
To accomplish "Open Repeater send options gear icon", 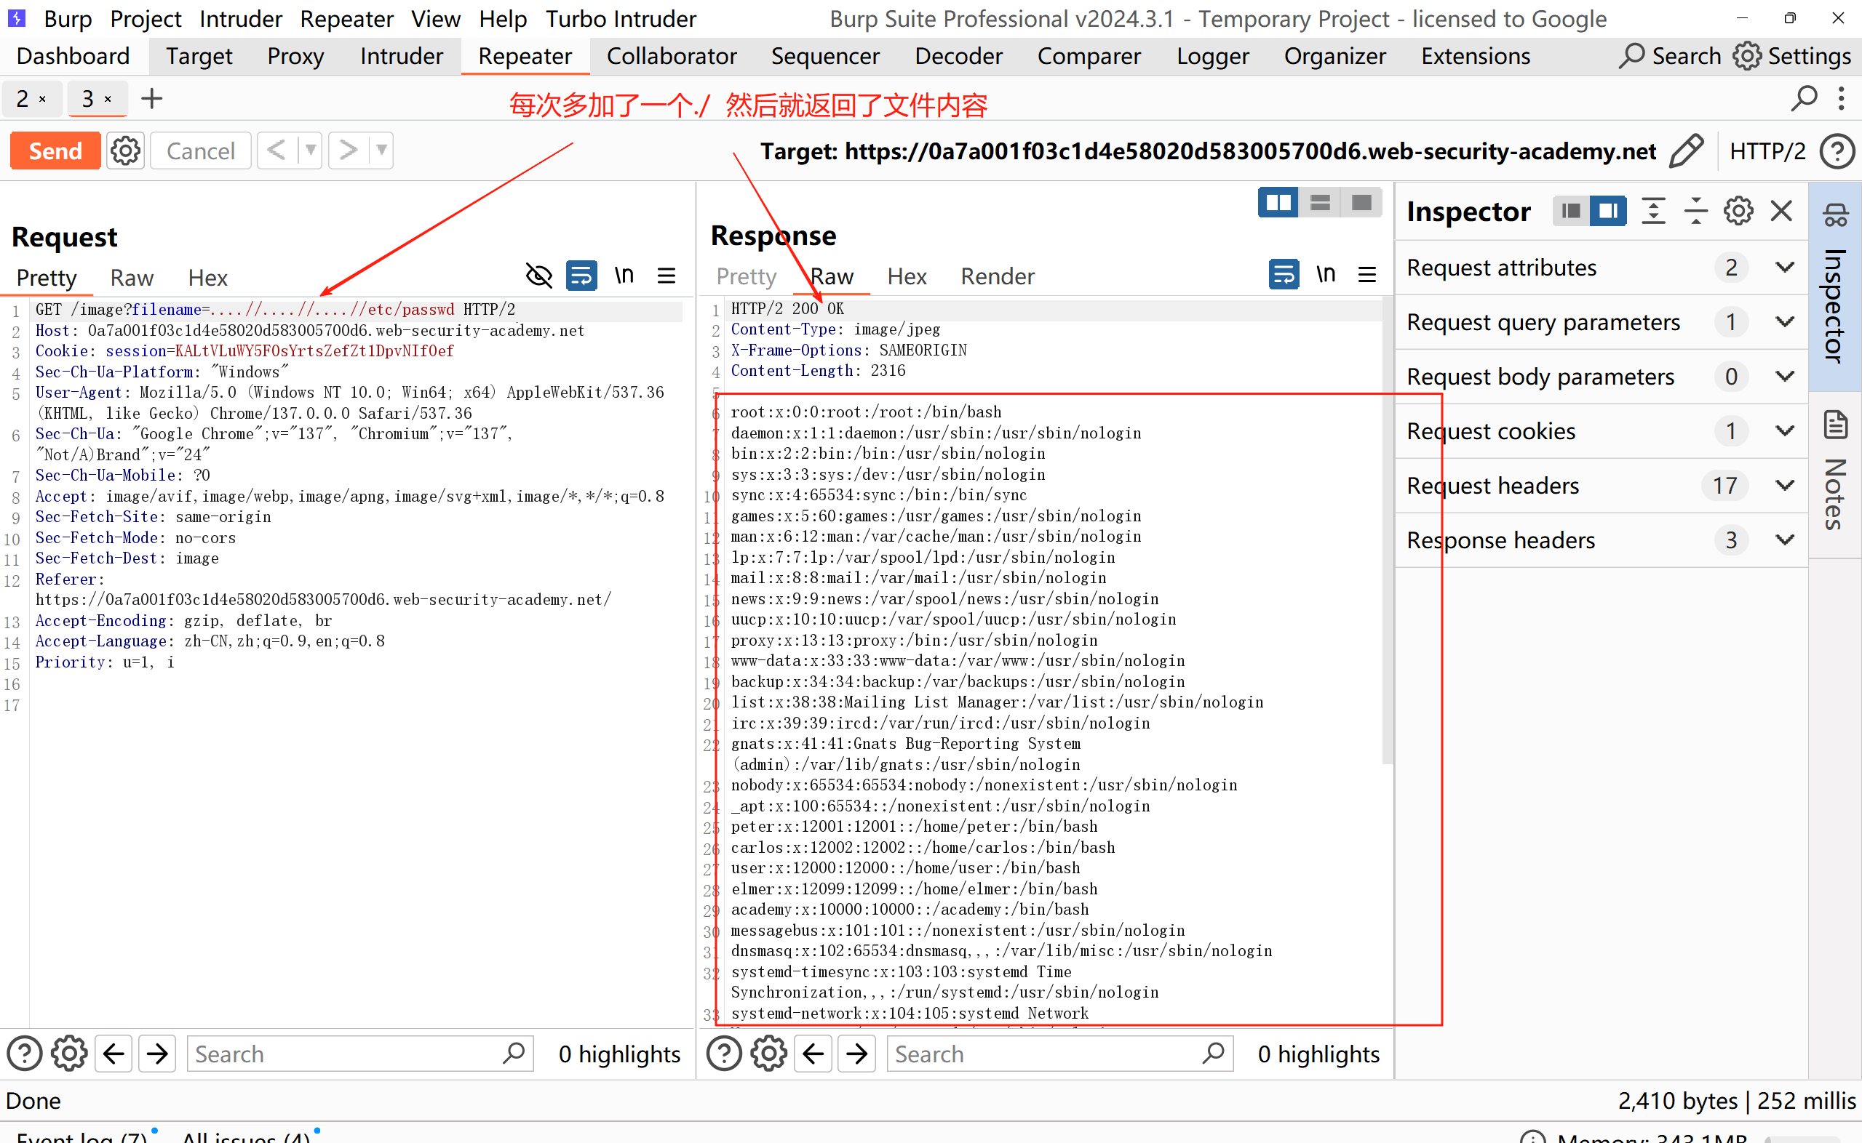I will click(125, 151).
